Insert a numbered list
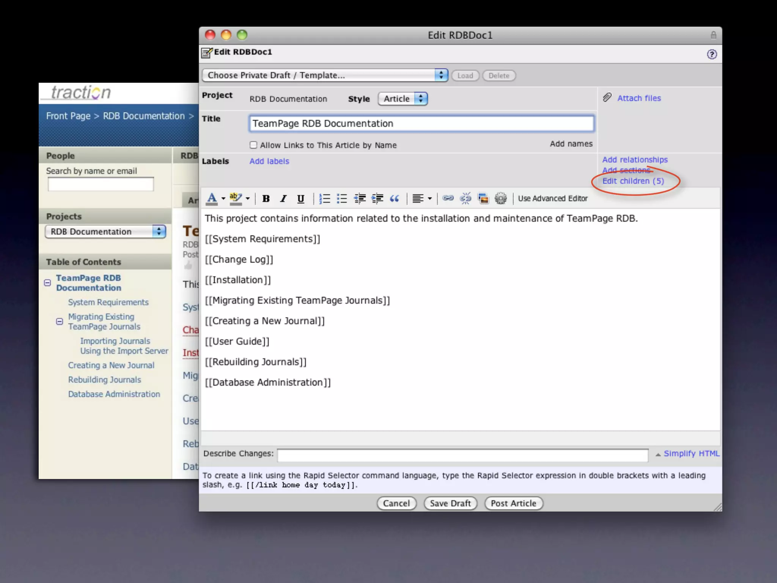Image resolution: width=777 pixels, height=583 pixels. tap(324, 199)
